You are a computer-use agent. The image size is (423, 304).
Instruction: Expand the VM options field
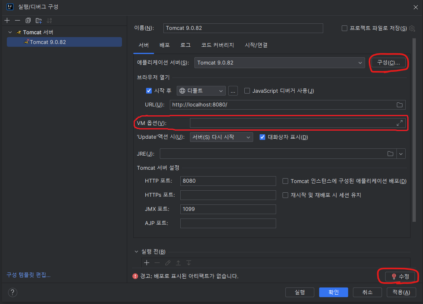400,123
